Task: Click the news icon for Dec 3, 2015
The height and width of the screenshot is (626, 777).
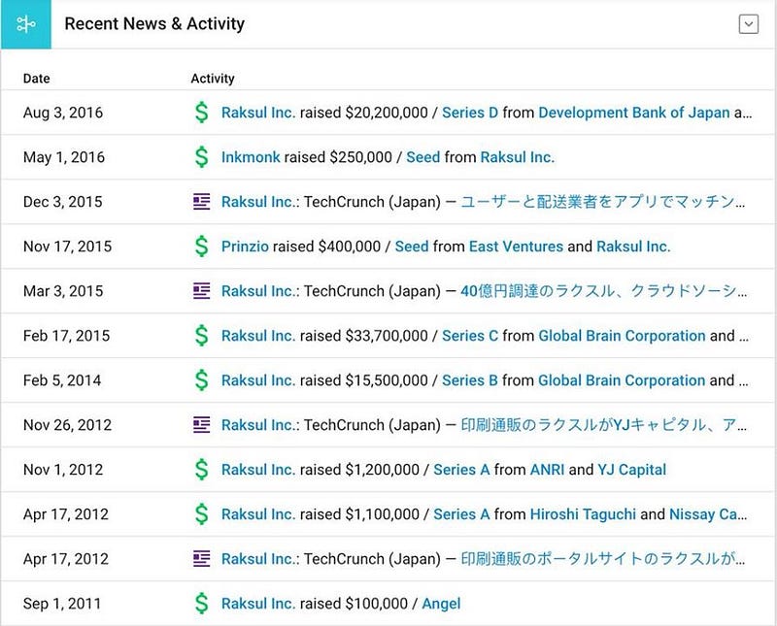Action: [201, 202]
